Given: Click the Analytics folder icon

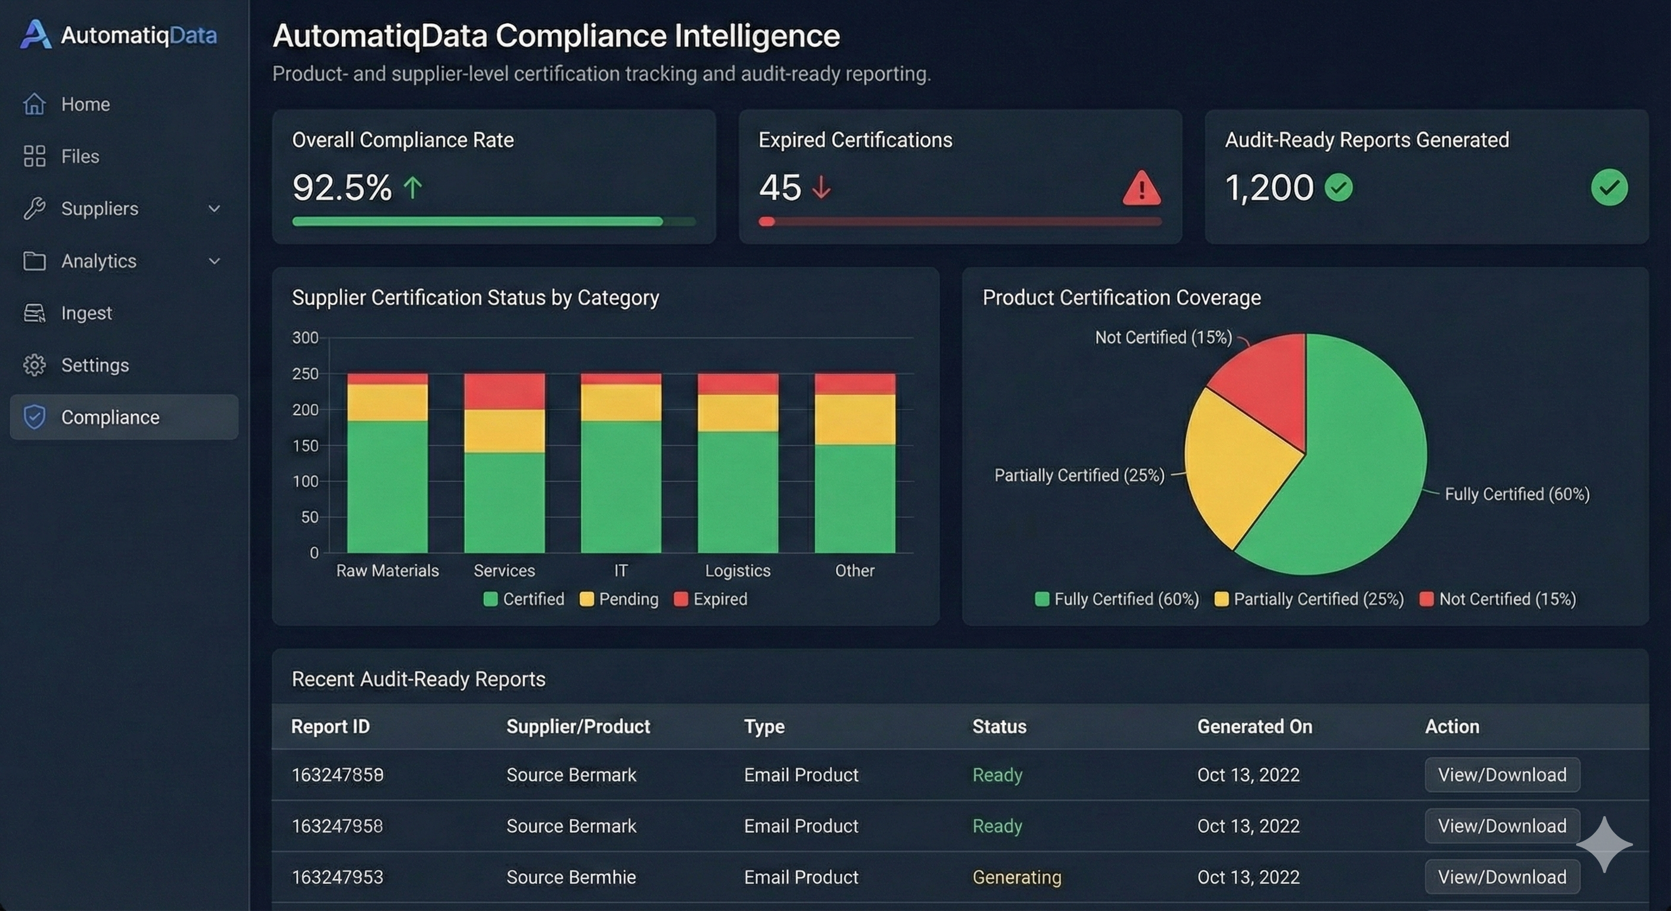Looking at the screenshot, I should [x=34, y=260].
